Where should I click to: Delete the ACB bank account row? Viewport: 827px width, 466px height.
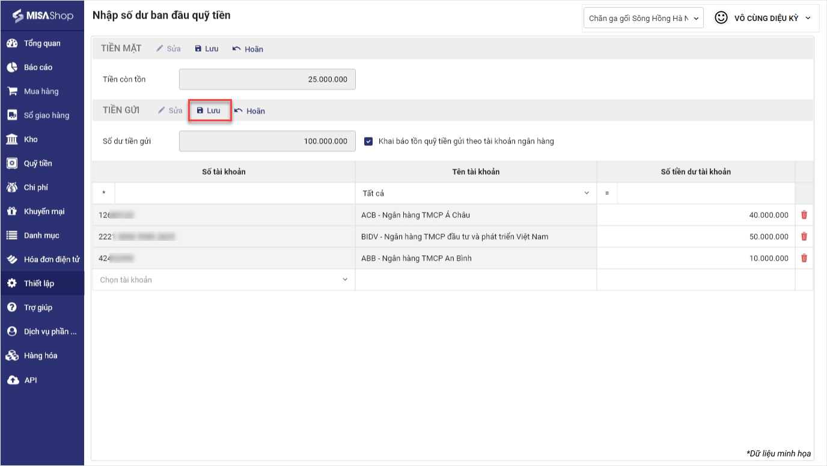pyautogui.click(x=804, y=215)
